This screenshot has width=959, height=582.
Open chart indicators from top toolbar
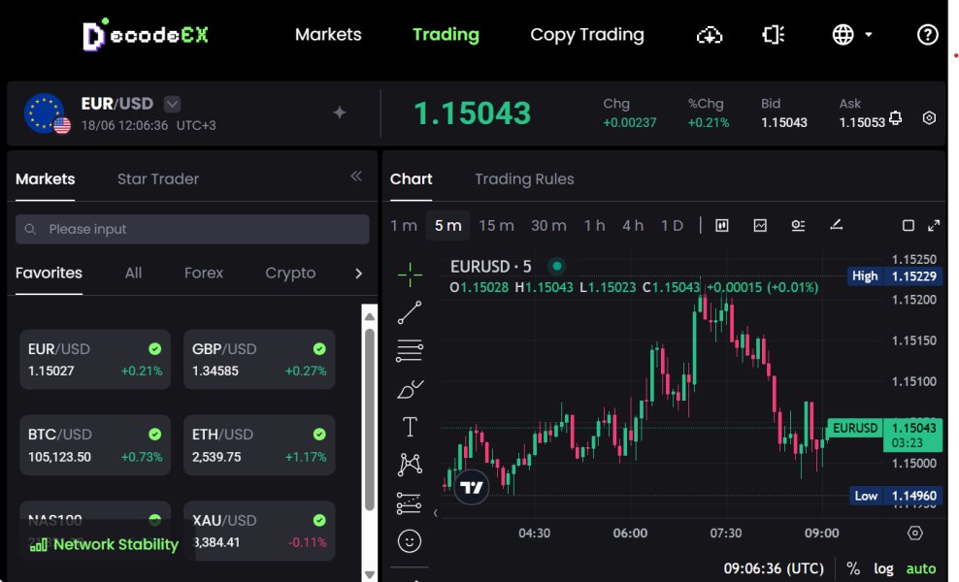760,225
